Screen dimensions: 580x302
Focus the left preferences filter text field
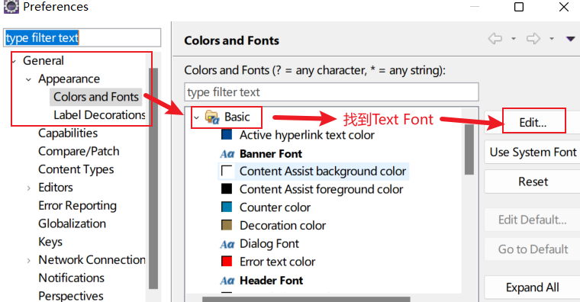point(82,37)
